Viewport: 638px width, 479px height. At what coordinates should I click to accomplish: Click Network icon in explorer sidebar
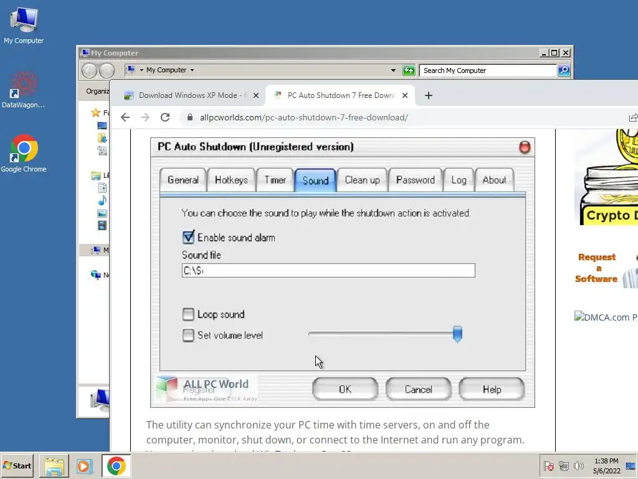95,275
